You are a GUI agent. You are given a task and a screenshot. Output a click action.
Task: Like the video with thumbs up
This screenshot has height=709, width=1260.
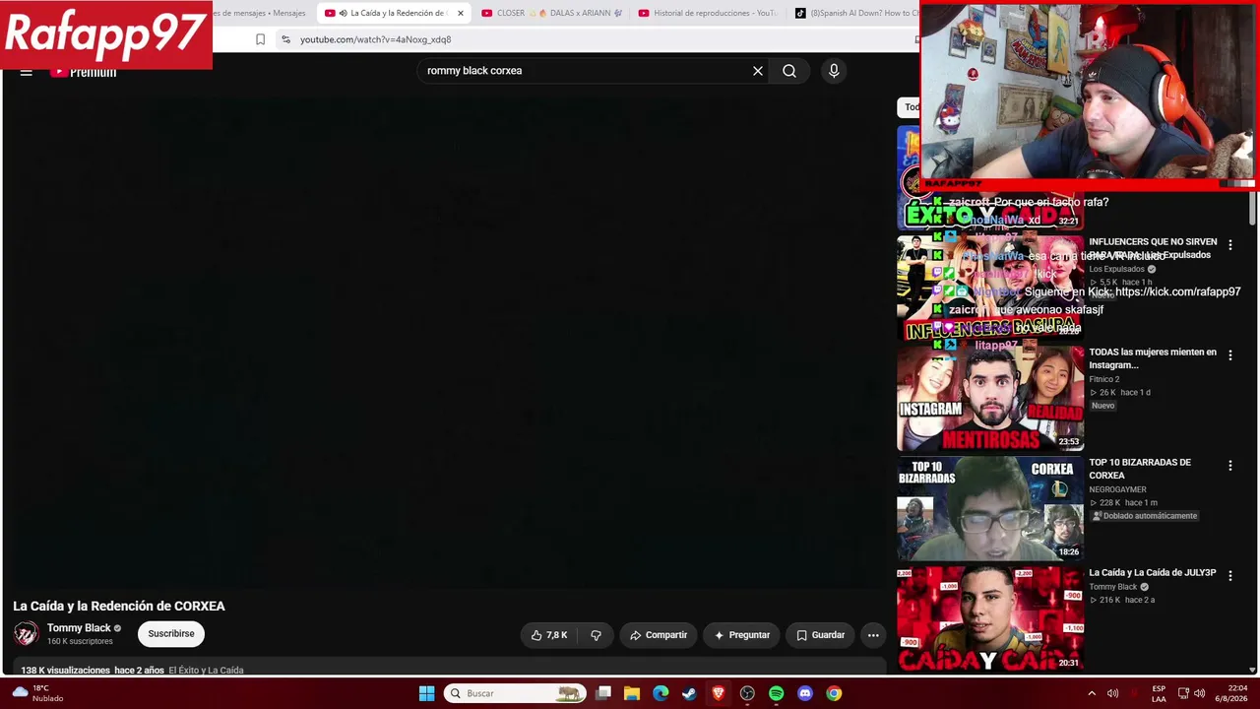(549, 635)
